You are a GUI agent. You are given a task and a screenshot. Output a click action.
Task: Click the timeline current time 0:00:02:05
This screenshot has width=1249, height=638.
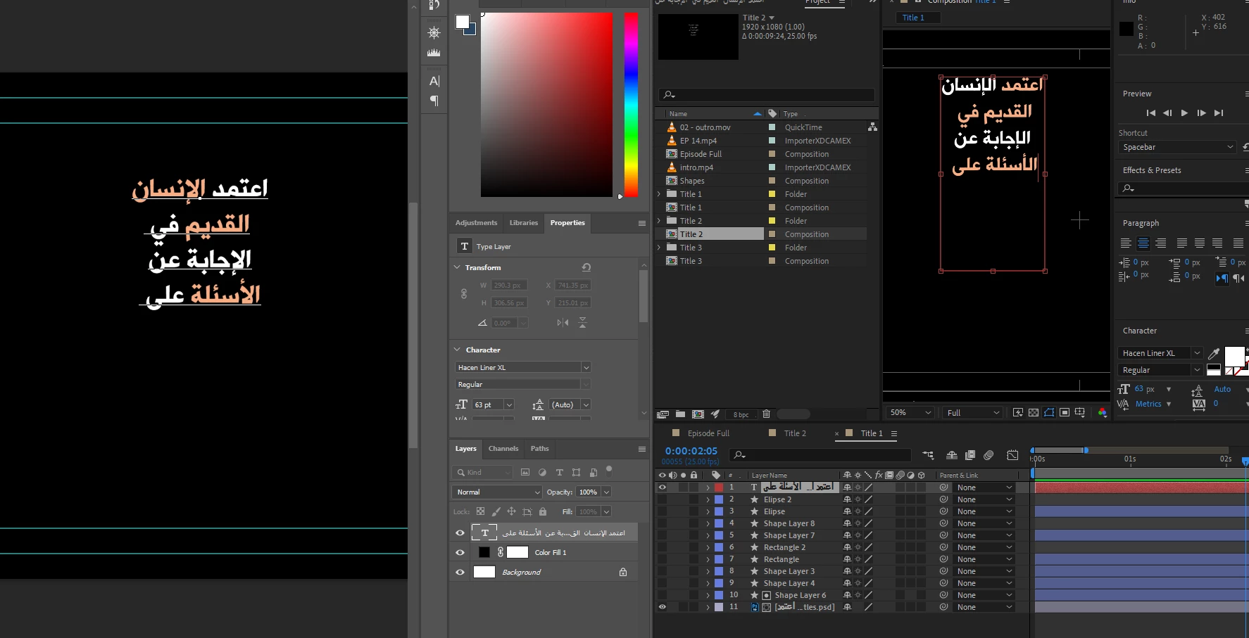[x=691, y=451]
